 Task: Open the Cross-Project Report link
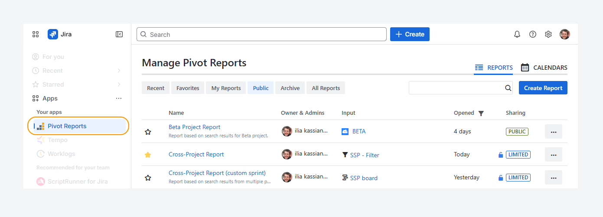click(196, 154)
